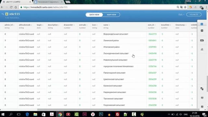Screen dimensions: 208x117
Task: Open FileZilla from taskbar
Action: [x=117, y=114]
